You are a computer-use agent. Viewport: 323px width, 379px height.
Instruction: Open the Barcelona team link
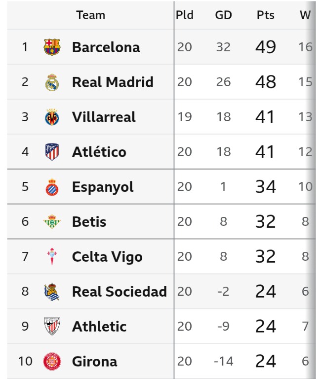pos(106,47)
